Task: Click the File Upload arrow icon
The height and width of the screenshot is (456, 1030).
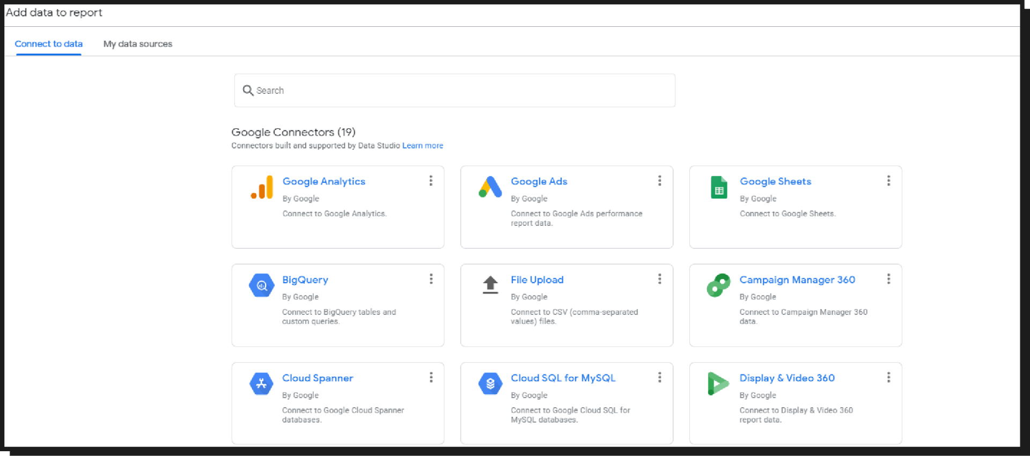Action: [x=490, y=285]
